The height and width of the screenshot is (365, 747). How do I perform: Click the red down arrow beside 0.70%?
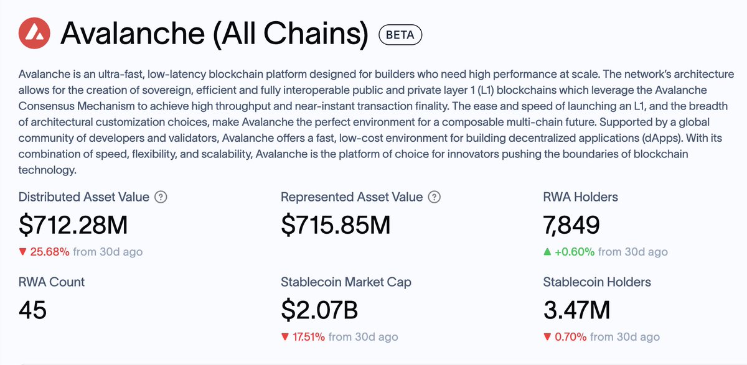(548, 337)
